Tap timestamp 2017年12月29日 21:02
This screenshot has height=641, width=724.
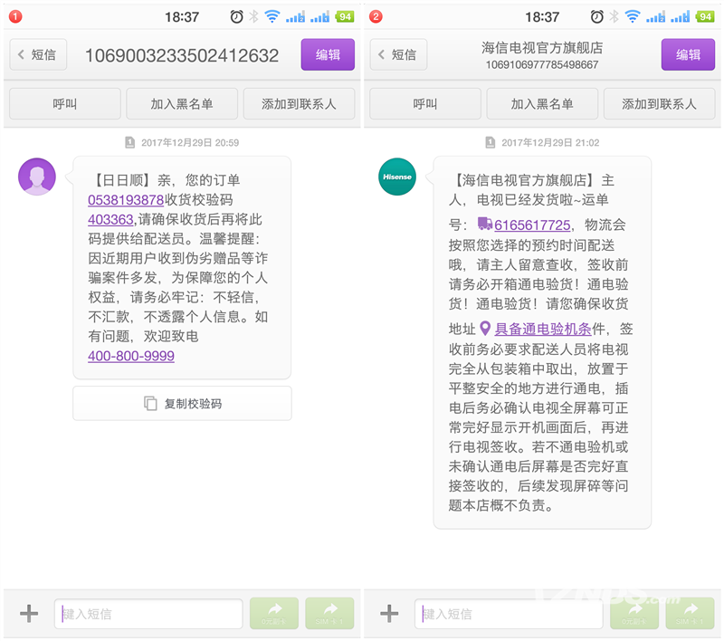(x=550, y=143)
